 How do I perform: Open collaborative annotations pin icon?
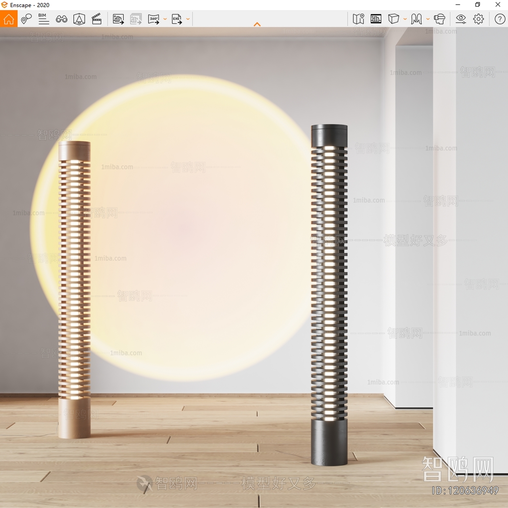tap(26, 19)
